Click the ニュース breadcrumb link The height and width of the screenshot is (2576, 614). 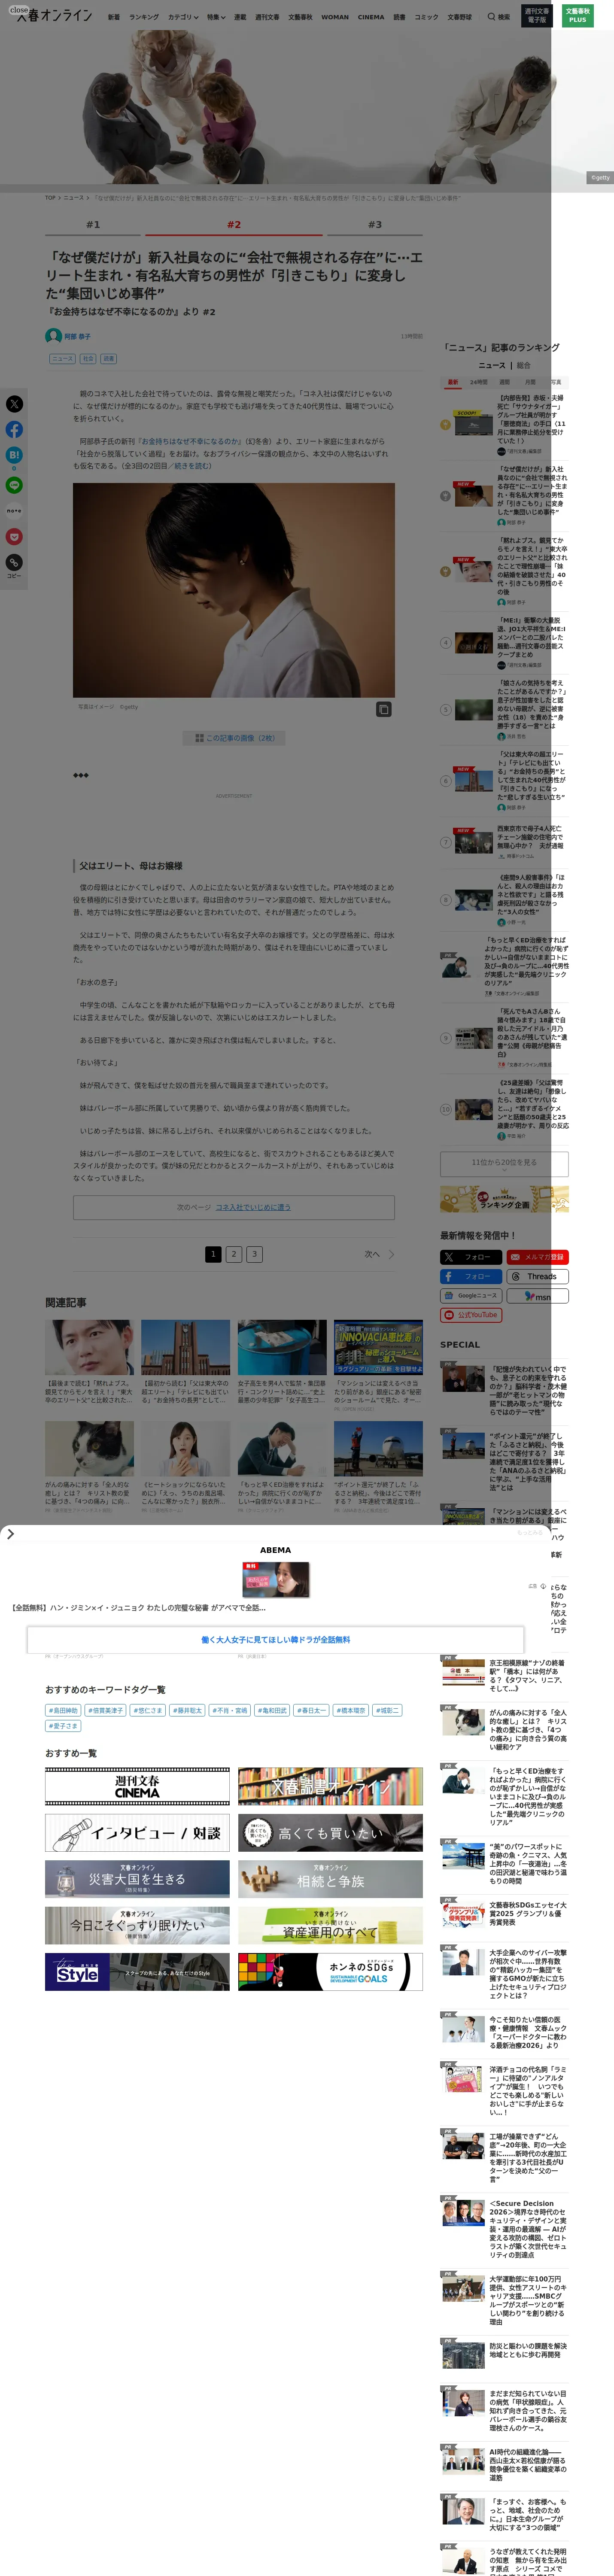[x=74, y=198]
